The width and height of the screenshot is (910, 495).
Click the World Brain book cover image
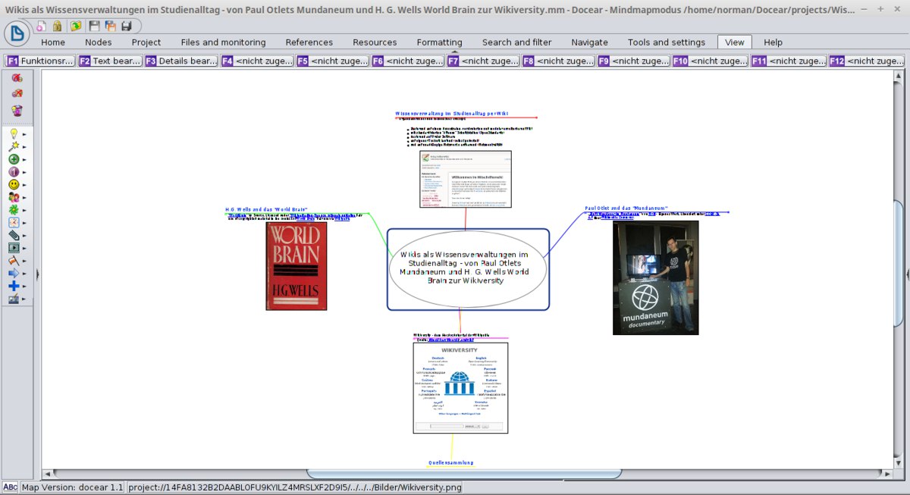[x=297, y=265]
